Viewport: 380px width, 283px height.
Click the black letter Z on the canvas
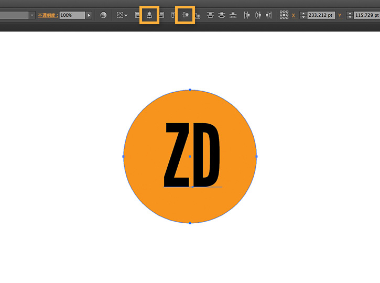coord(177,155)
